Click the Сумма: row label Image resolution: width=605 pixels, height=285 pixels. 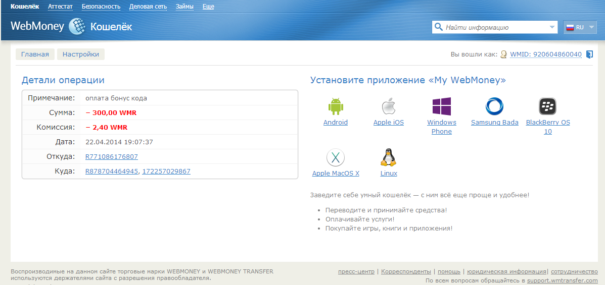[62, 113]
